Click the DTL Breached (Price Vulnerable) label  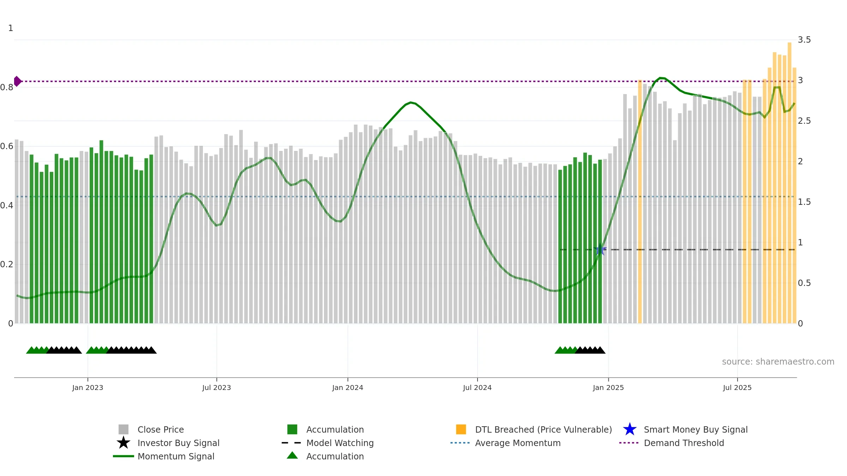tap(543, 429)
